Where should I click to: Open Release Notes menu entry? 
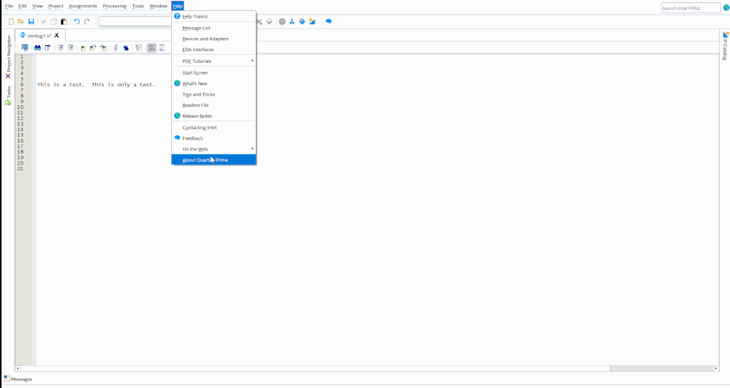click(214, 116)
